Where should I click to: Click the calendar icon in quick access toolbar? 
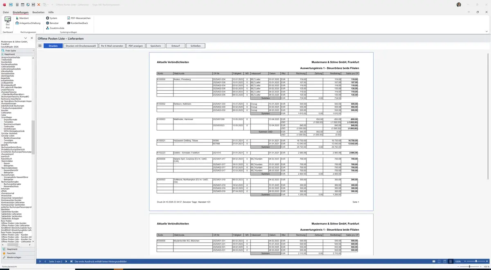[x=22, y=4]
